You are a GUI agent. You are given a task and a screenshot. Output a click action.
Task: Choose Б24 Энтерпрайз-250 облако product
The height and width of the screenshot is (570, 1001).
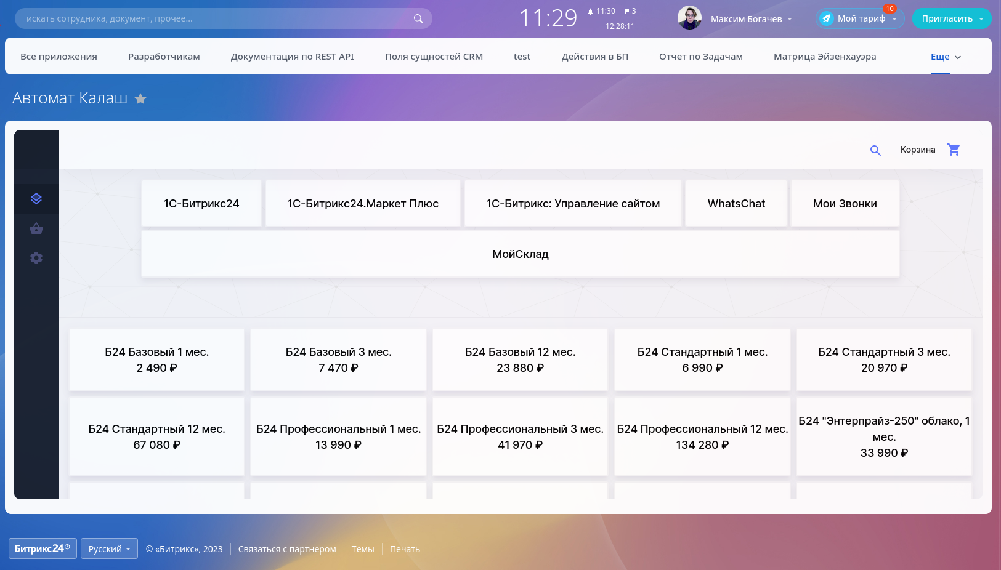884,437
